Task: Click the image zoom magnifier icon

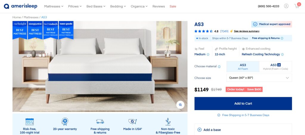Action: 180,105
